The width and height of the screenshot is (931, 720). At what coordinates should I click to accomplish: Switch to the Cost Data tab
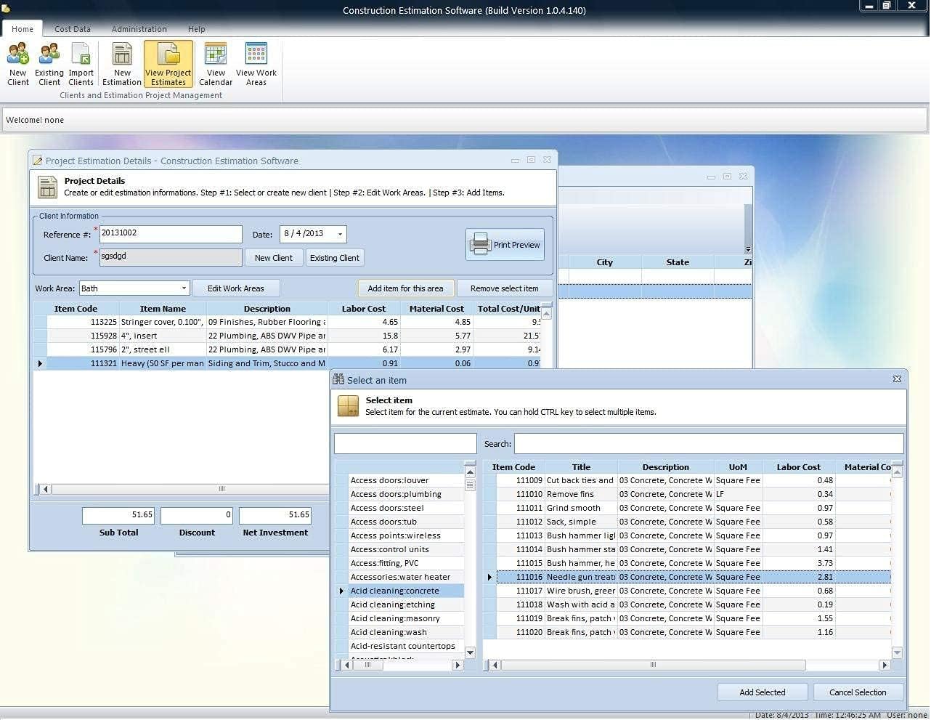pos(72,29)
